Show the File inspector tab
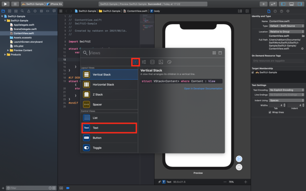Screen dimensions: 306x191 269,11
